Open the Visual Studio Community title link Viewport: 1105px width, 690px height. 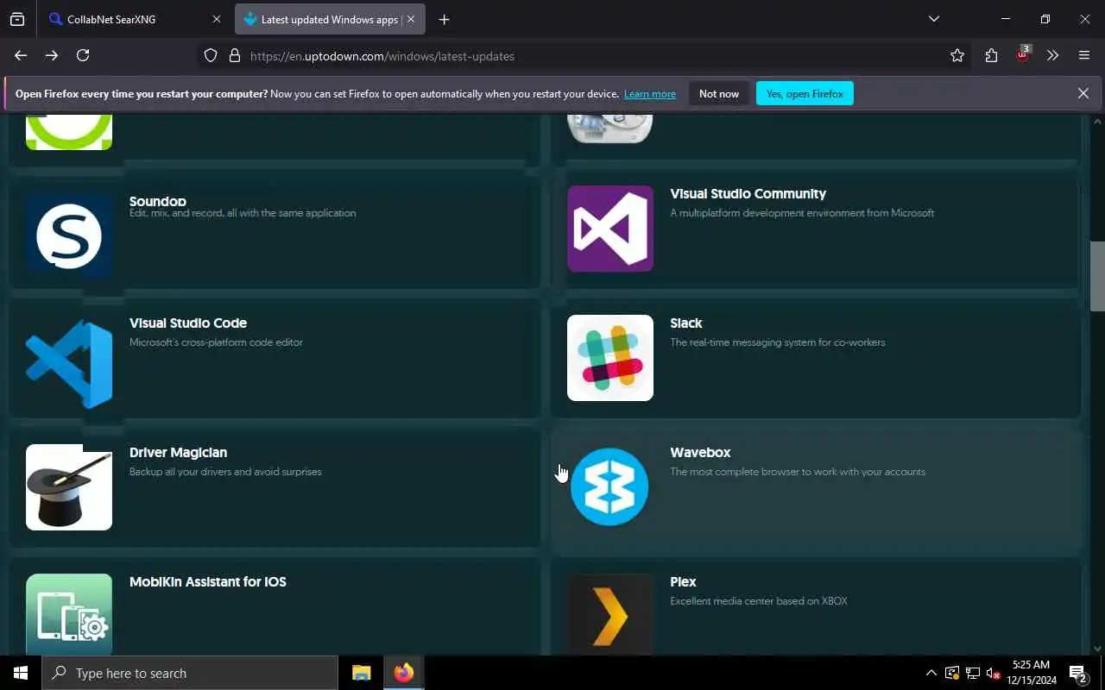tap(748, 193)
